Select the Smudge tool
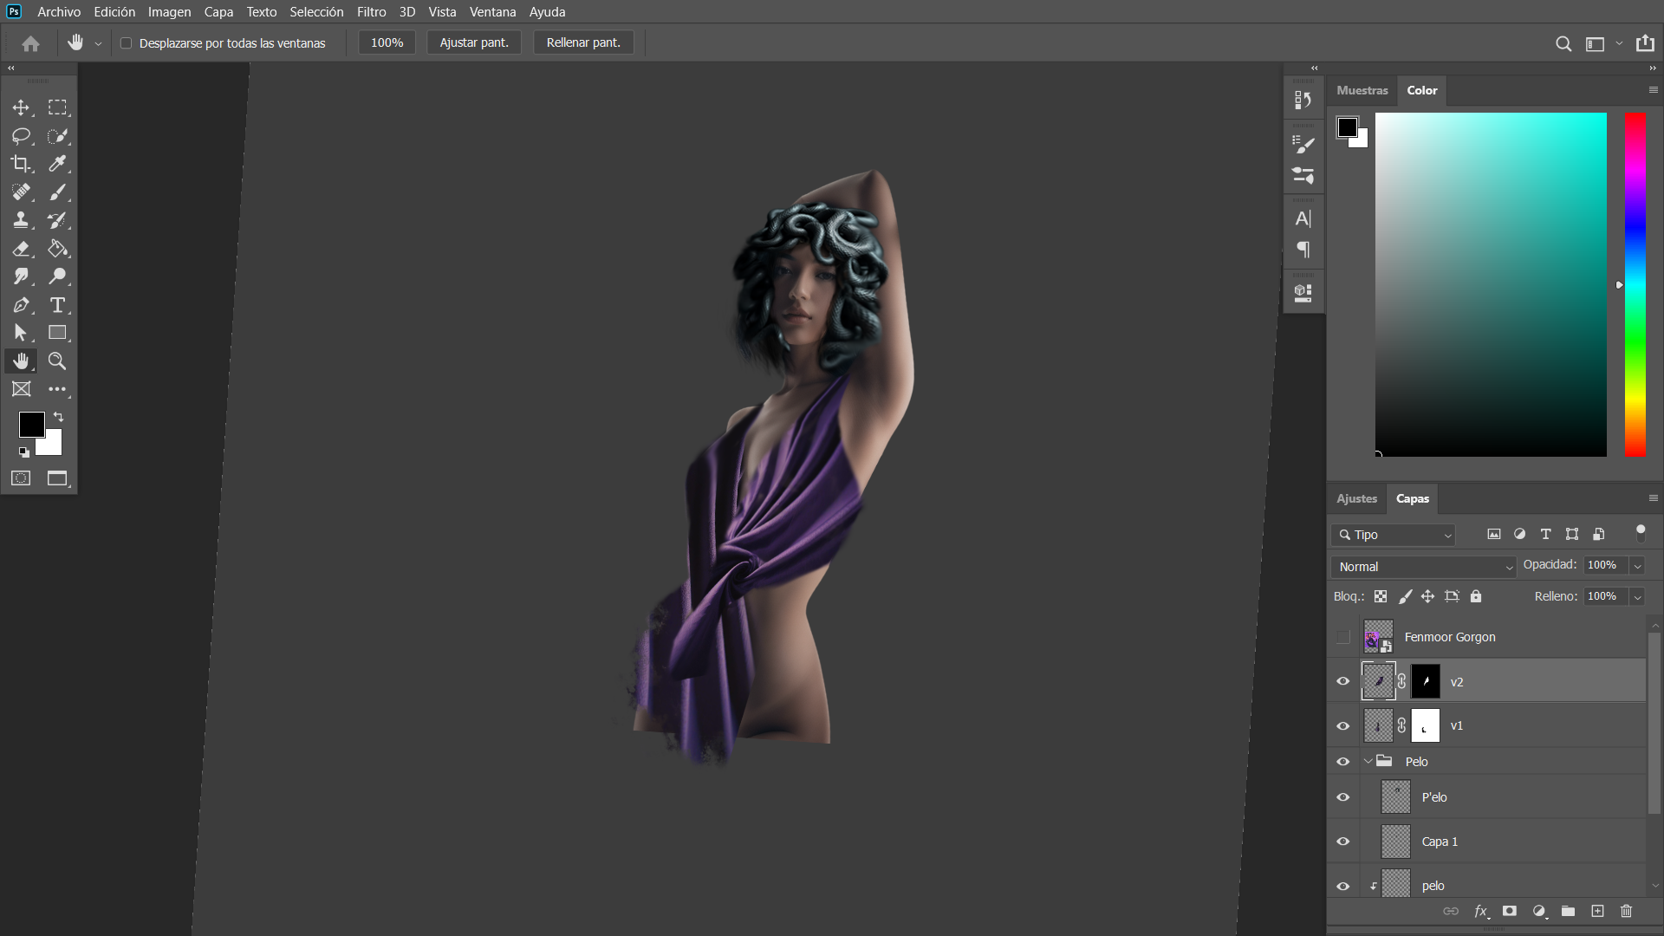Screen dimensions: 1664x936 pyautogui.click(x=21, y=276)
